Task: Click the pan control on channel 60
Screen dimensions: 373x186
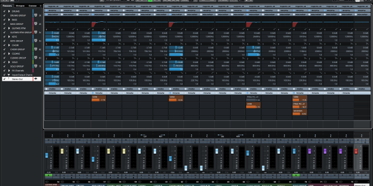Action: [145, 136]
